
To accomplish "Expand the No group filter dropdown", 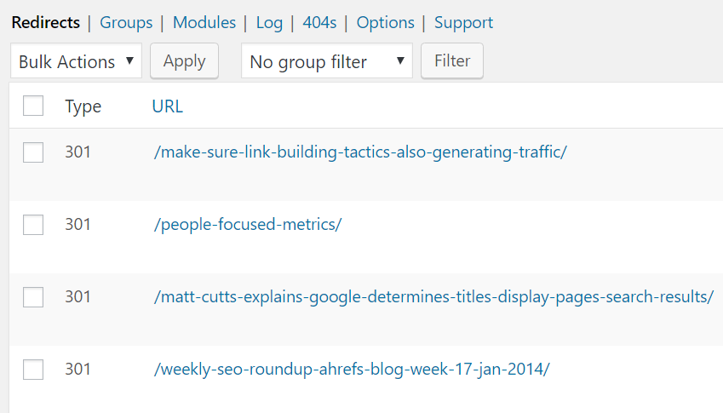I will click(326, 60).
